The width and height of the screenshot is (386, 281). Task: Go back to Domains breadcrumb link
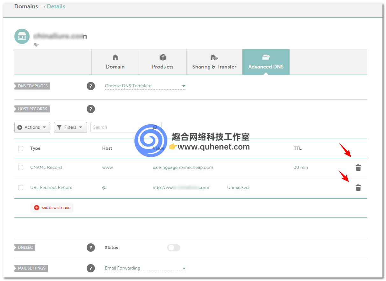point(26,6)
